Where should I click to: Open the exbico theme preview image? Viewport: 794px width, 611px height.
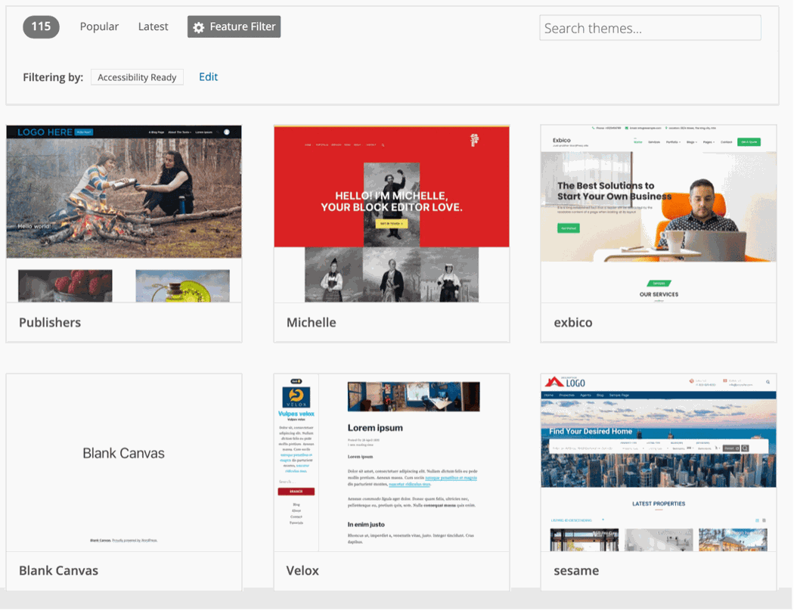[658, 204]
